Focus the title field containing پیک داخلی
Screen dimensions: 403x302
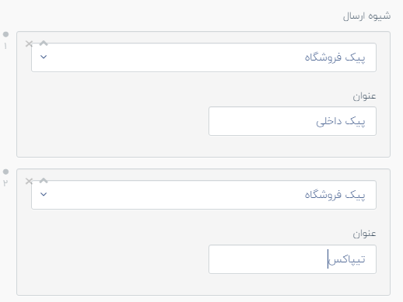coord(293,121)
